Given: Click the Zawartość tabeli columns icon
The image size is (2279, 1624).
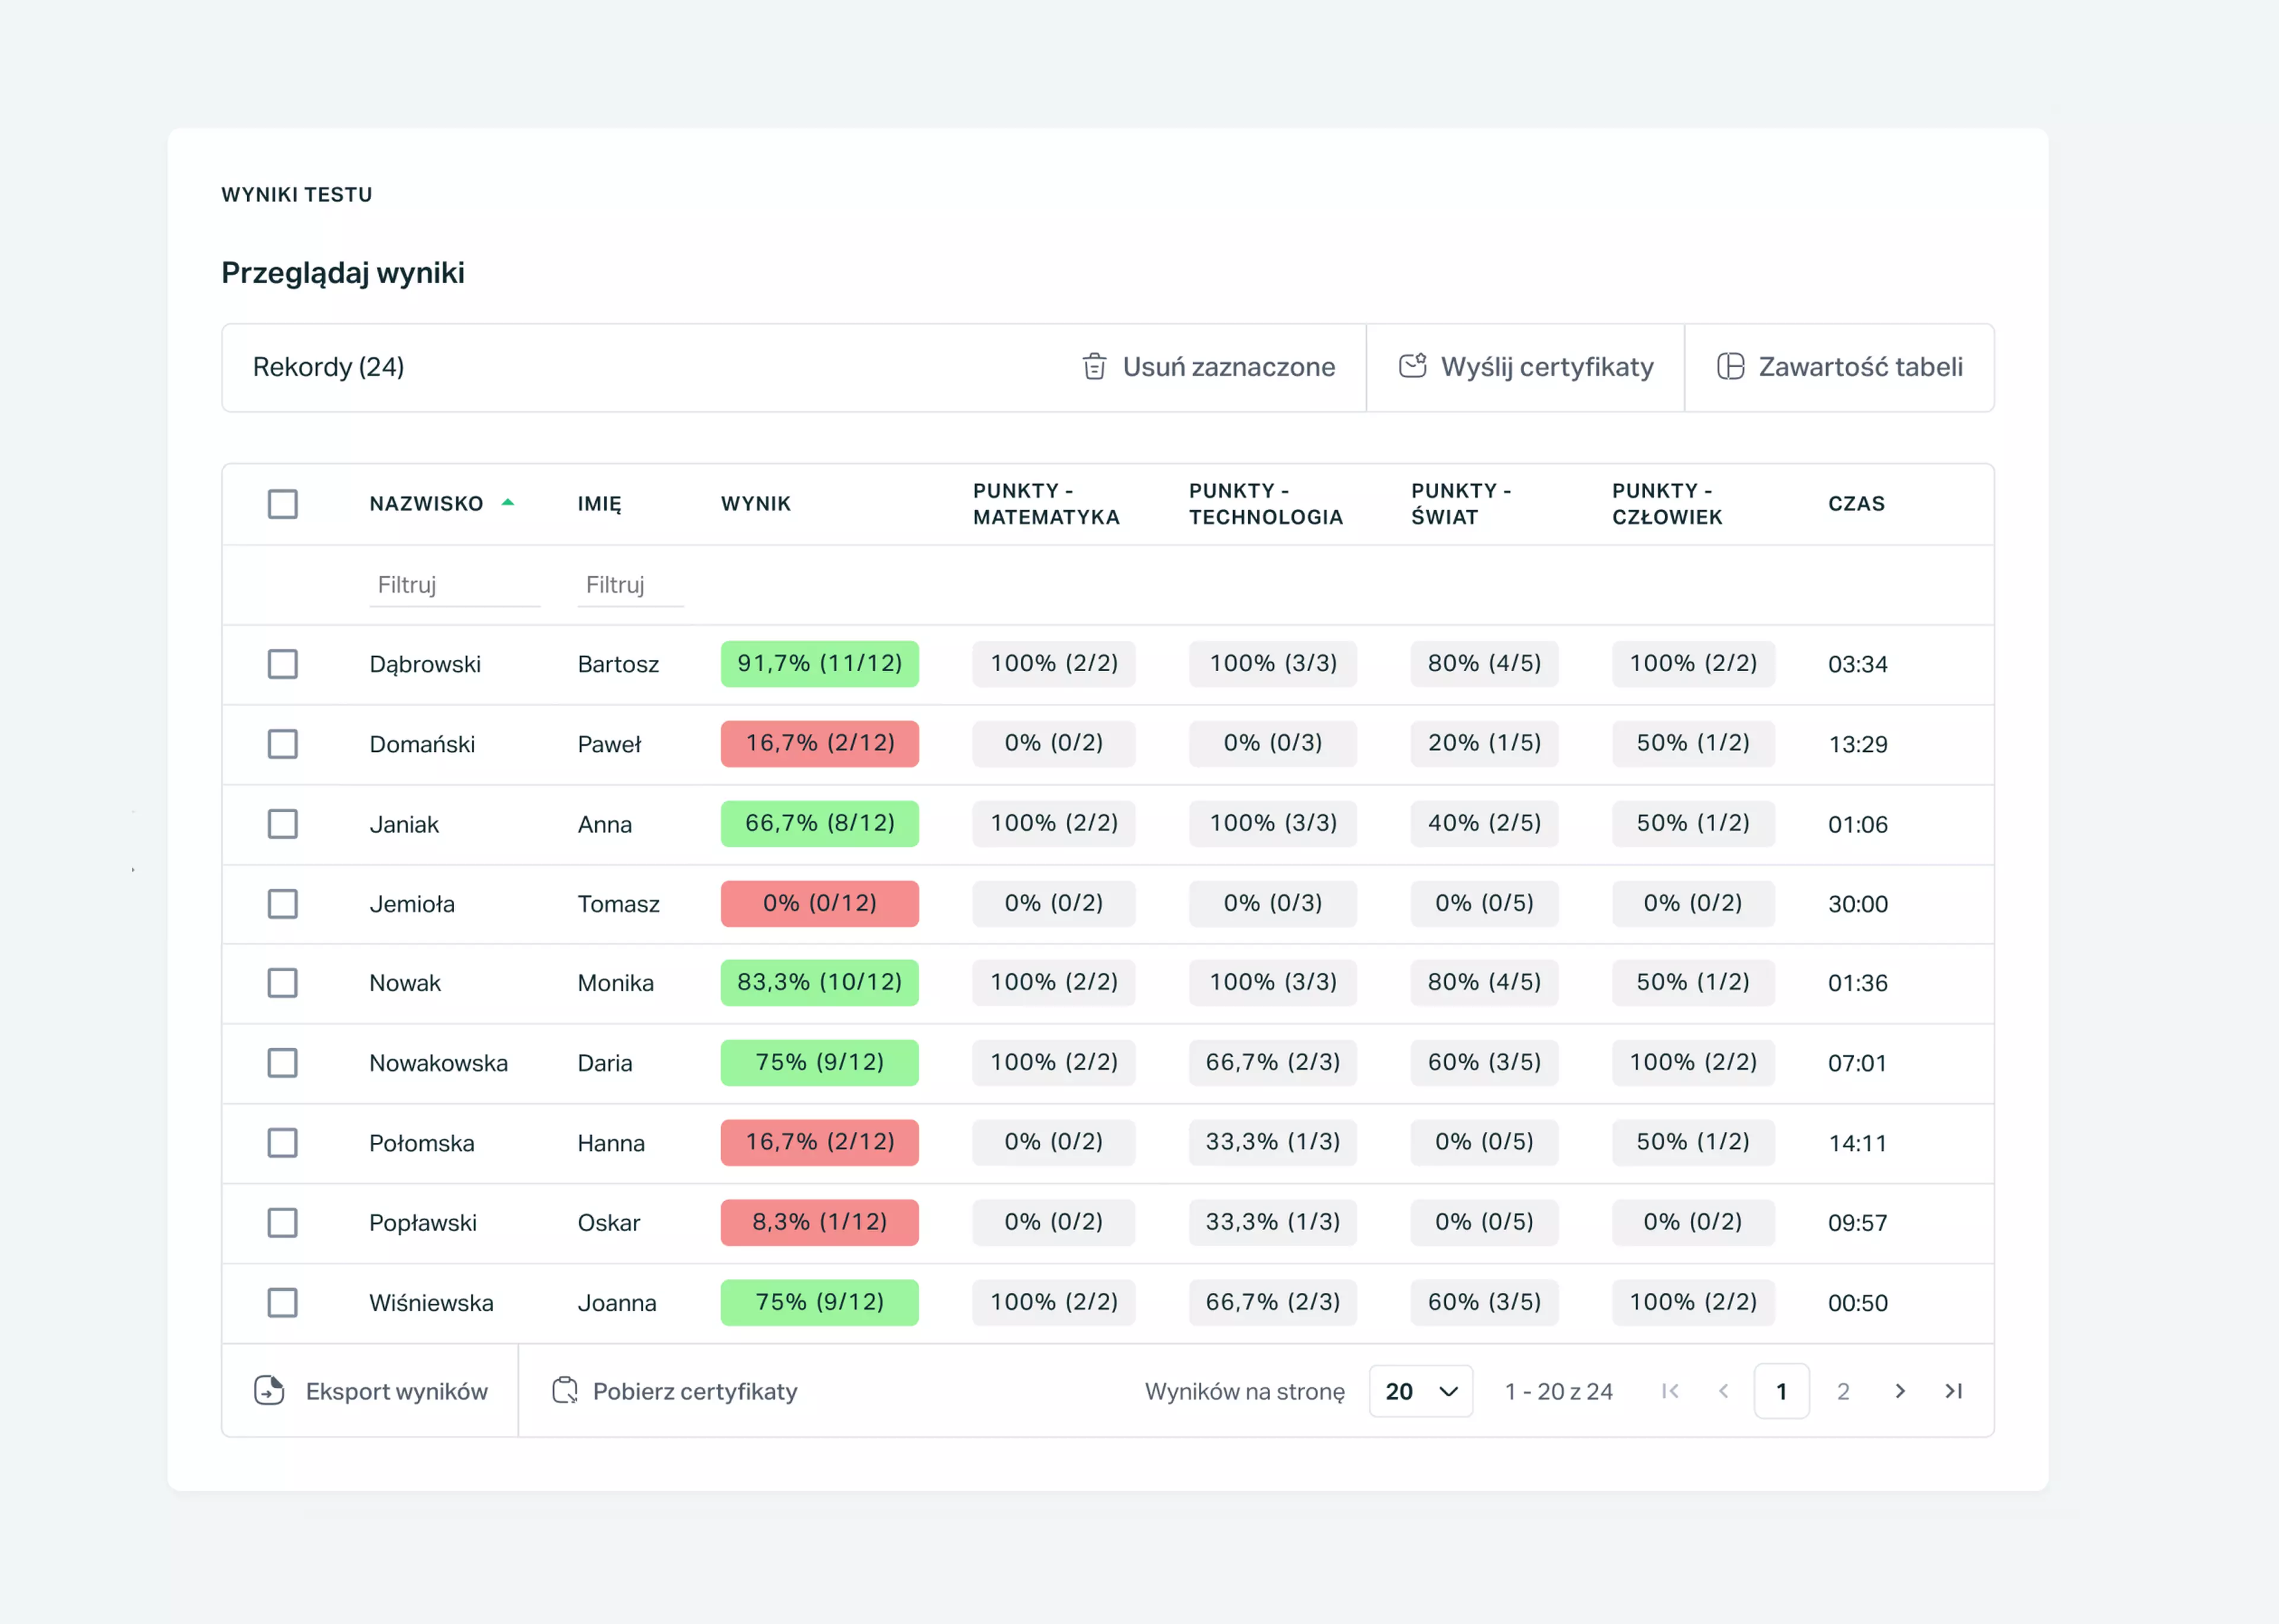Looking at the screenshot, I should 1730,367.
